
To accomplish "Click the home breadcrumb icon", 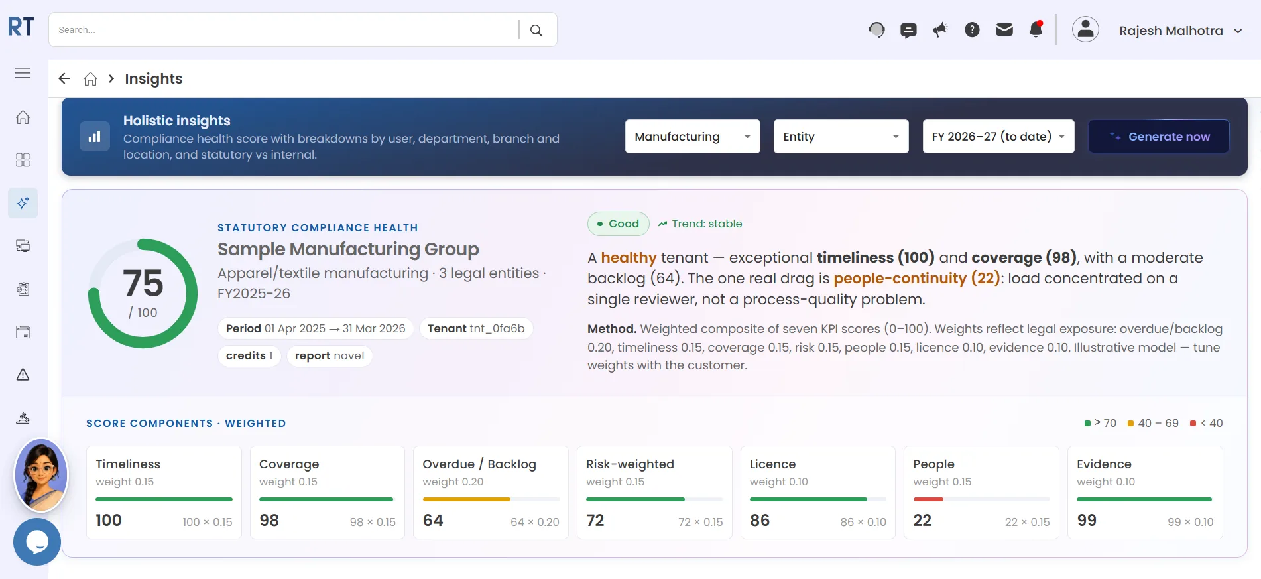I will pos(90,79).
